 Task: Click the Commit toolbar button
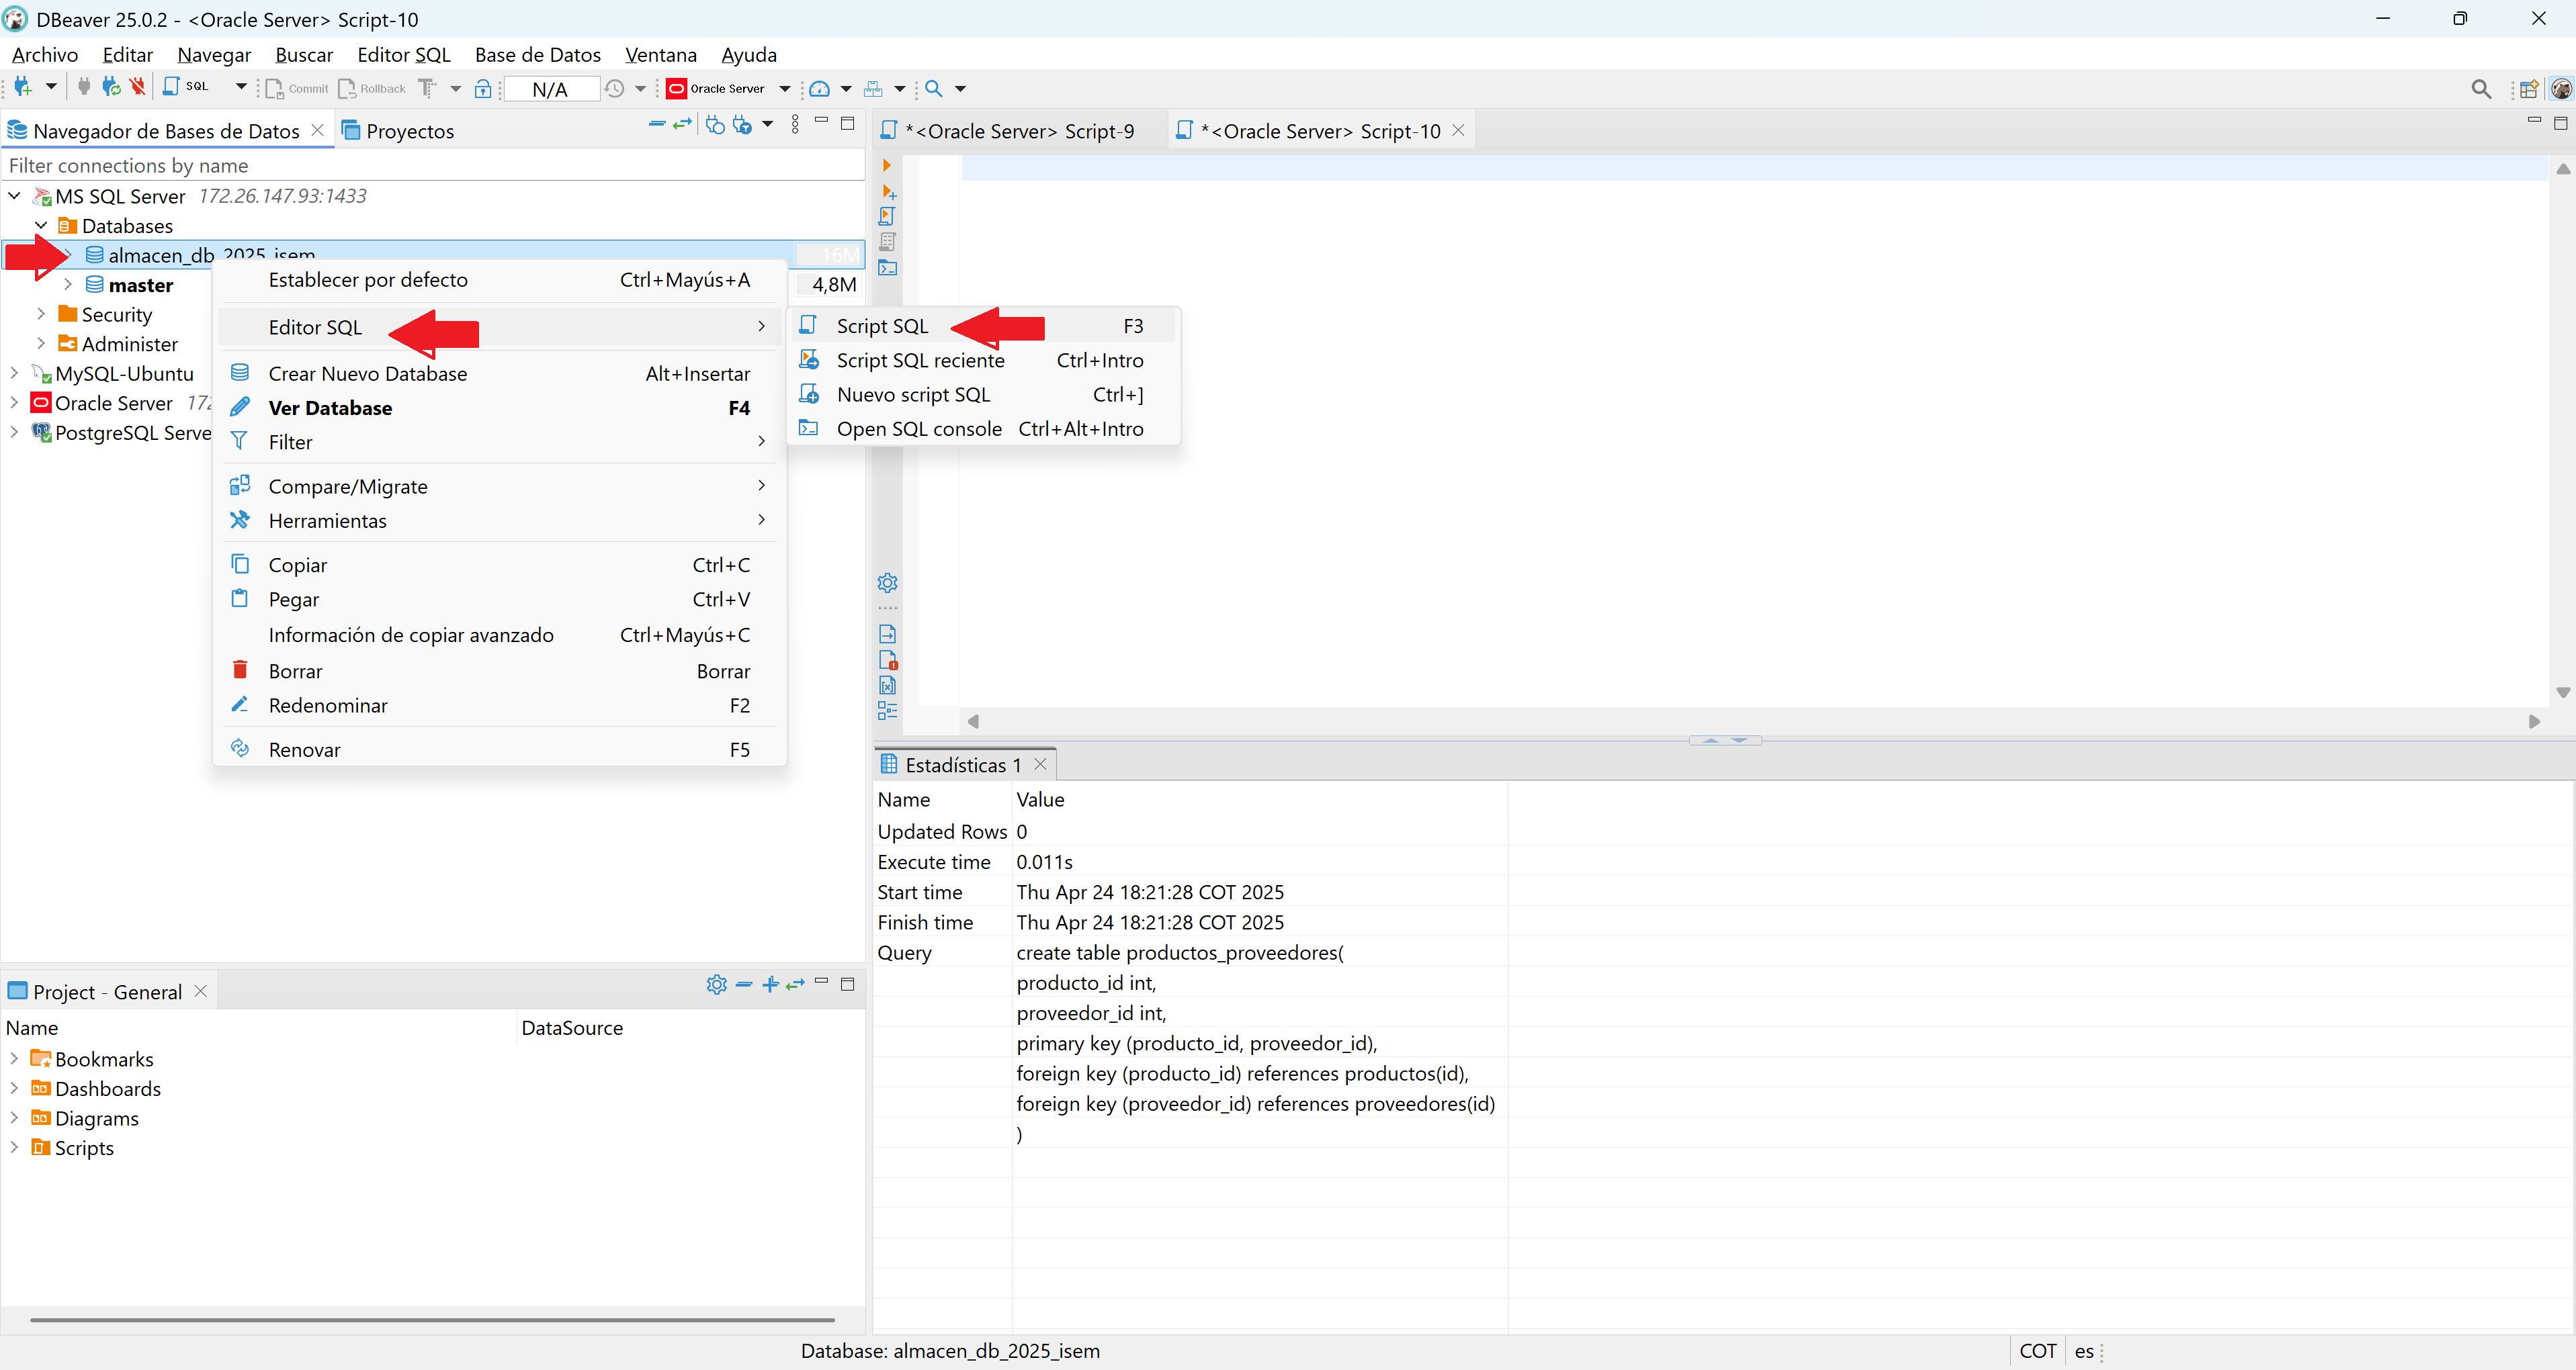click(297, 89)
